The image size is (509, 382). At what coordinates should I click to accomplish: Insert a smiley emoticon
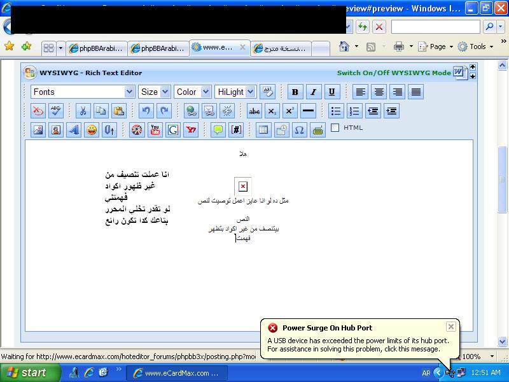coord(92,130)
